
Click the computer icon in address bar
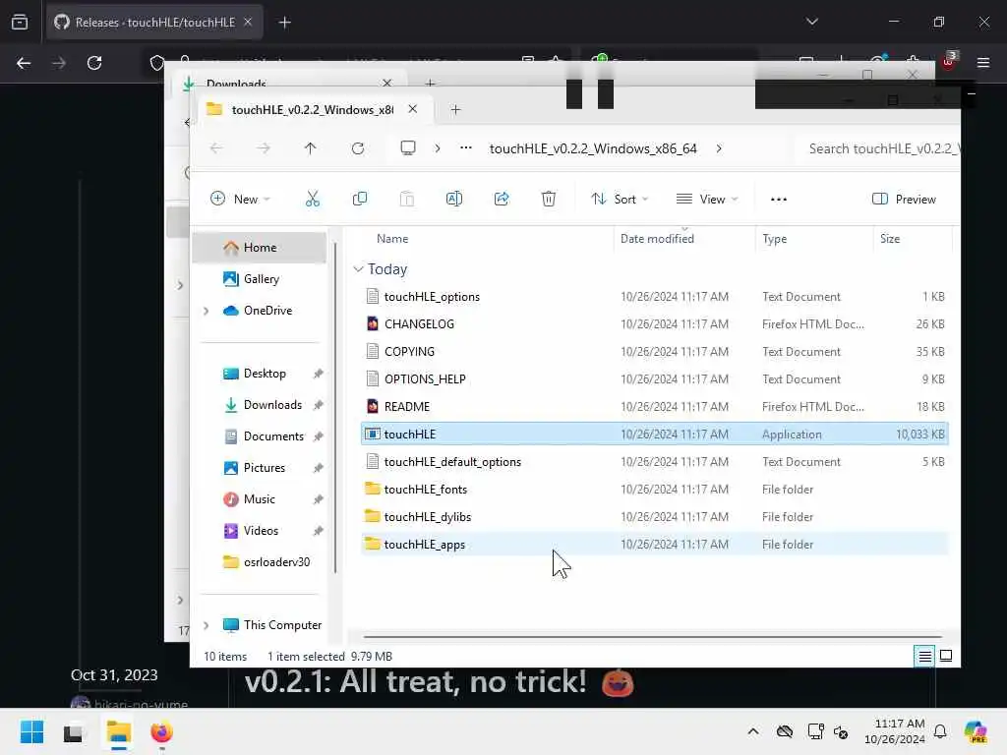point(408,148)
